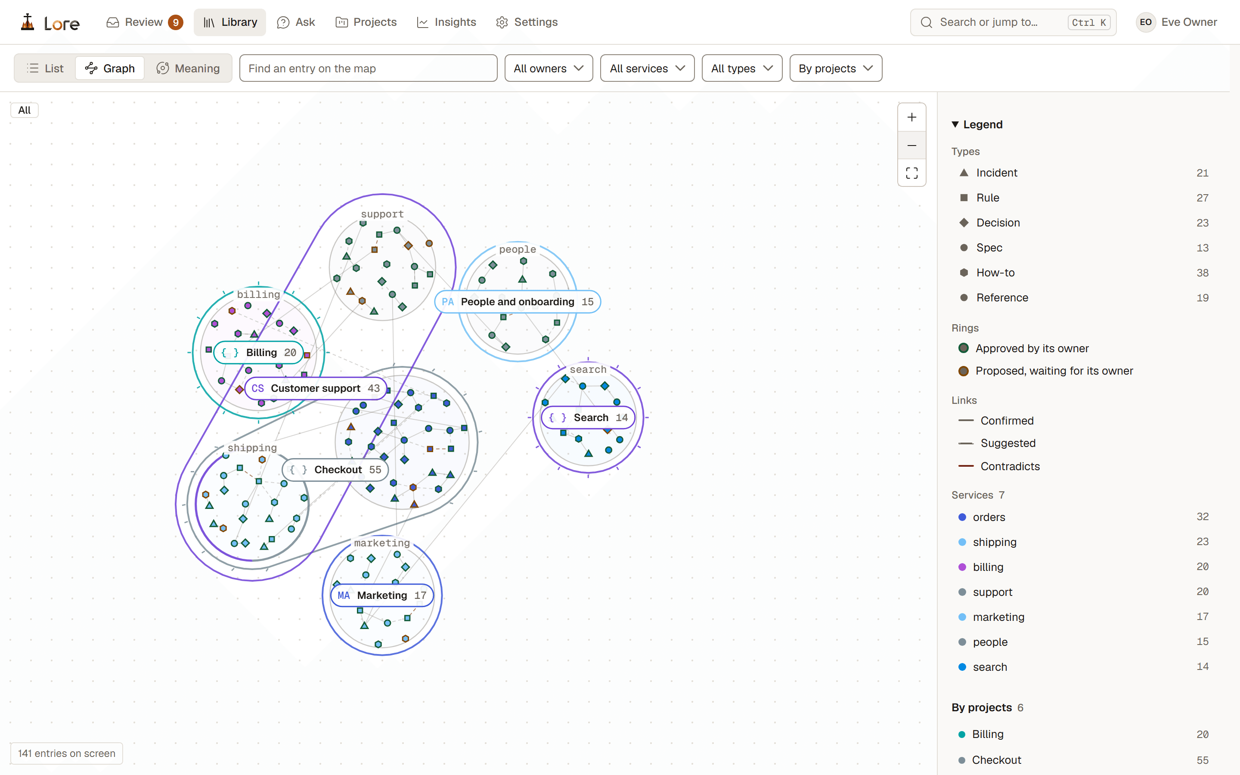
Task: Click the EO avatar icon
Action: (1146, 22)
